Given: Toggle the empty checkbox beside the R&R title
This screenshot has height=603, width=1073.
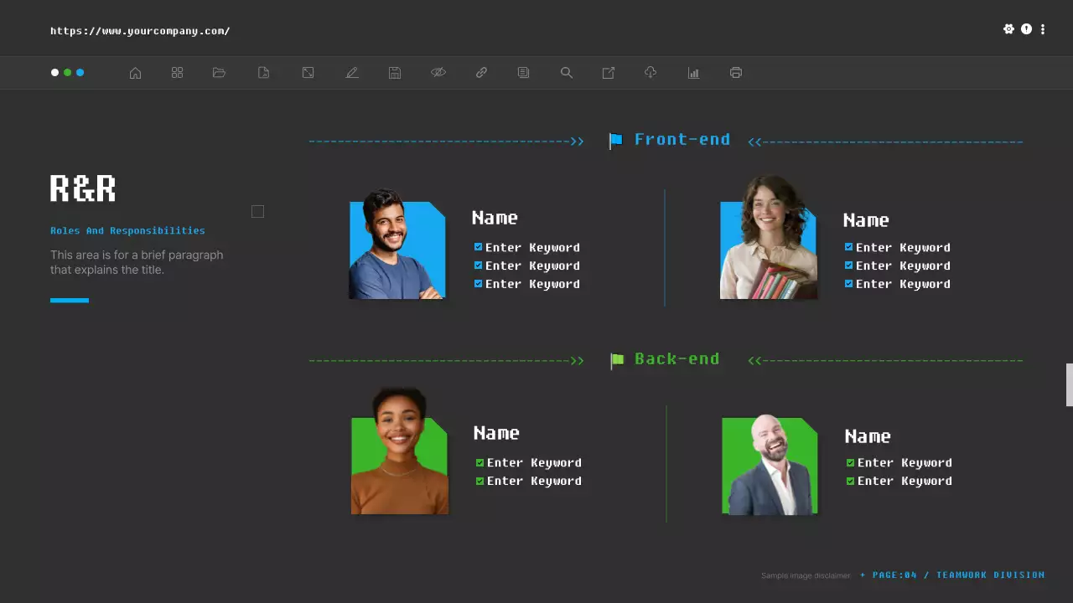Looking at the screenshot, I should (x=257, y=212).
